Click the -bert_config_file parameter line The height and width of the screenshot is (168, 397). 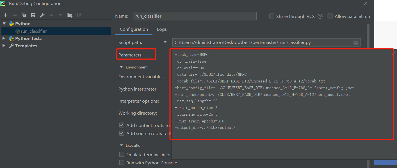[x=264, y=88]
